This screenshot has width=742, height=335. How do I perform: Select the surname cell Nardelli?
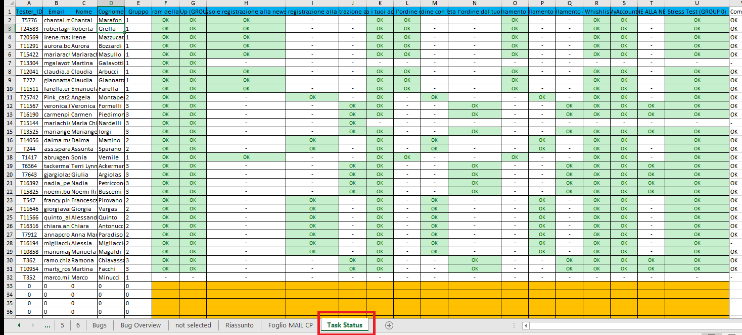point(111,123)
